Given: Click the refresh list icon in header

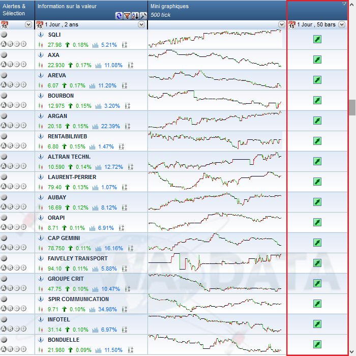Looking at the screenshot, I should coord(118,16).
